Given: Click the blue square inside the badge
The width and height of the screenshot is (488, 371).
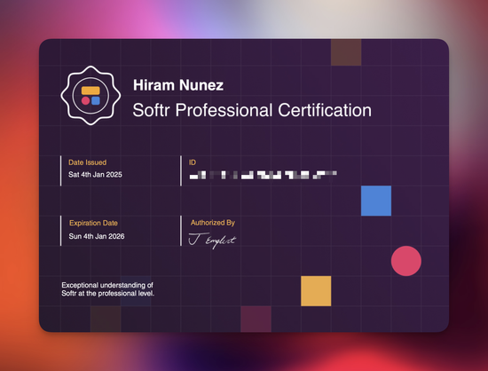Looking at the screenshot, I should pos(96,100).
